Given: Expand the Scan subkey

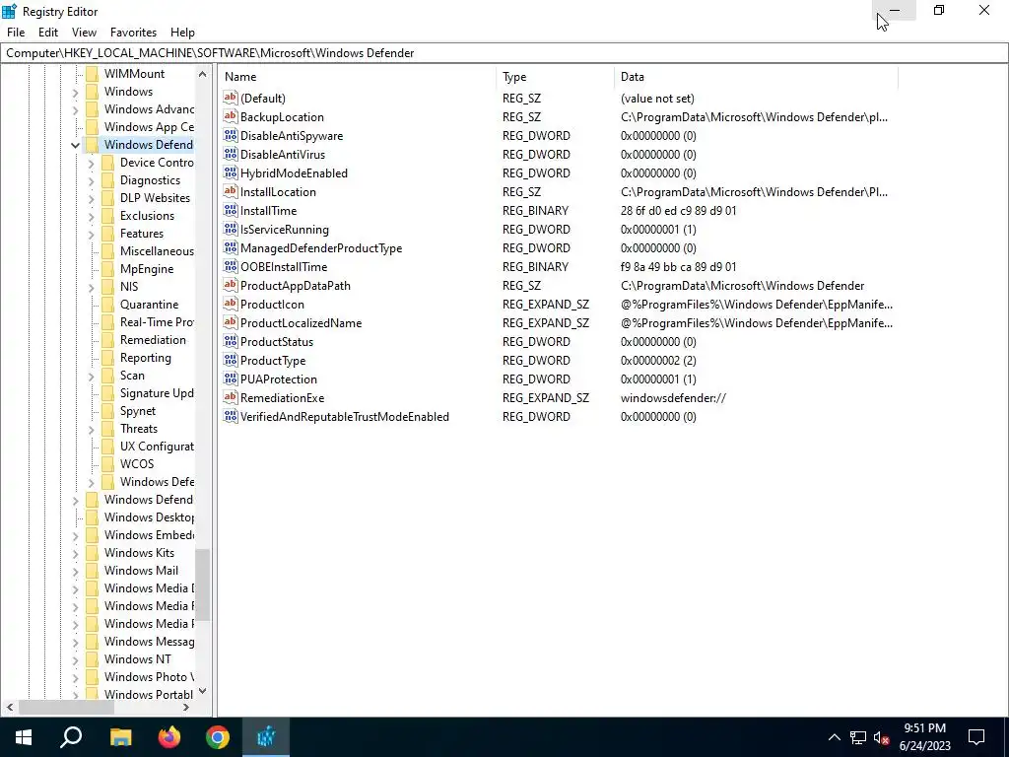Looking at the screenshot, I should click(92, 376).
